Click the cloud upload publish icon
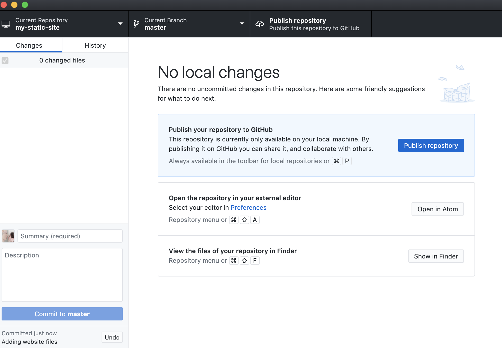 click(259, 24)
